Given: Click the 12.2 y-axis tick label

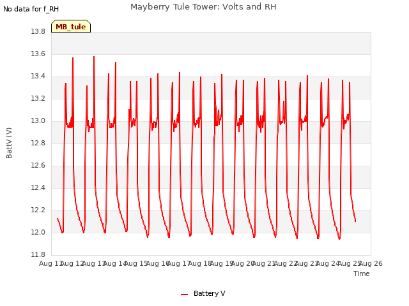Looking at the screenshot, I should point(38,210).
